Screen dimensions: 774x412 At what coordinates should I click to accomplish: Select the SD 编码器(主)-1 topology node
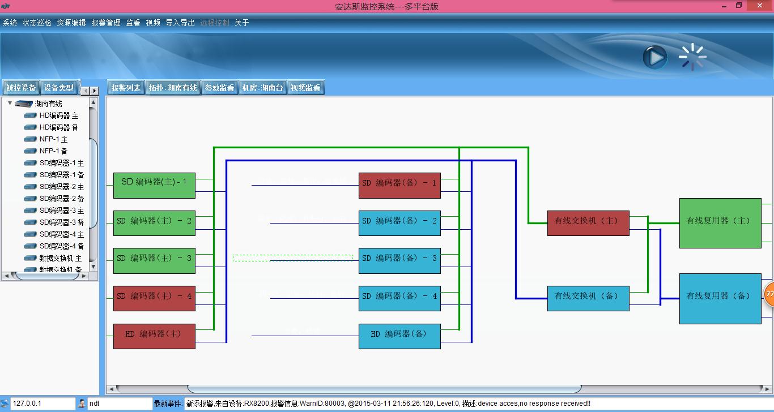[x=154, y=186]
